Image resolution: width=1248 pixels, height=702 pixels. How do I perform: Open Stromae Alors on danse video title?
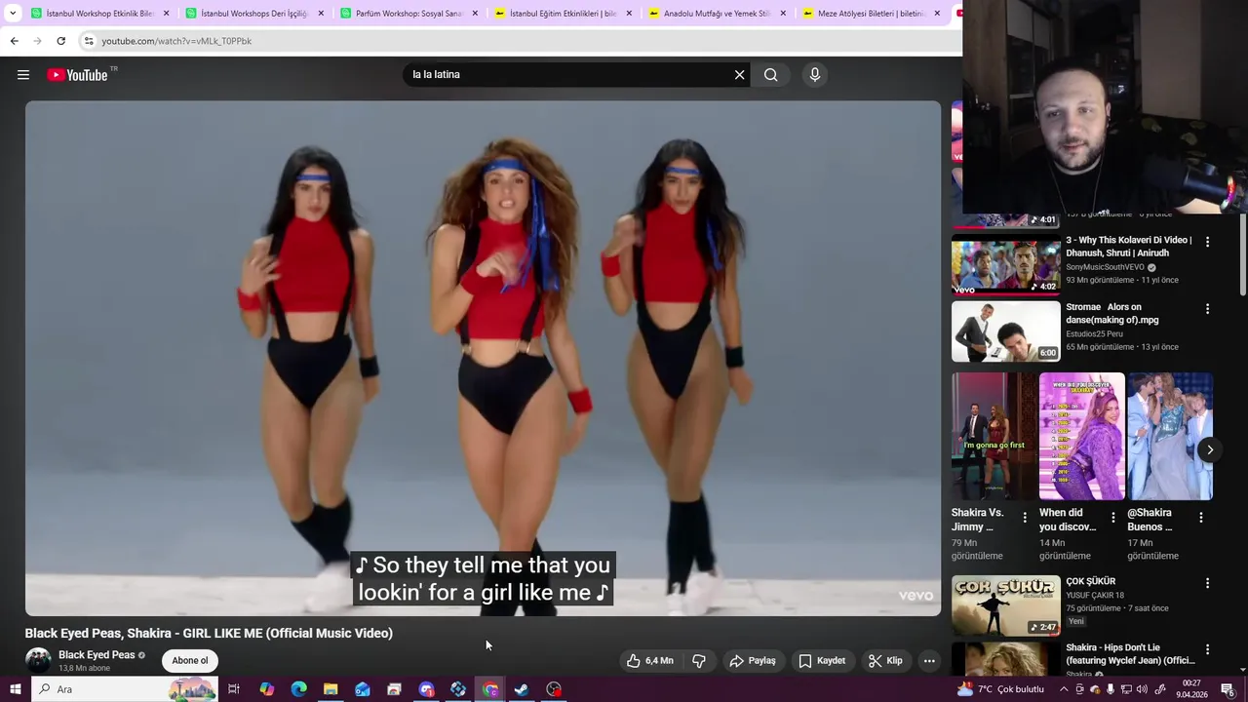1114,313
